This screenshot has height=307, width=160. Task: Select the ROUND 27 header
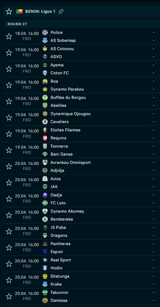[17, 24]
